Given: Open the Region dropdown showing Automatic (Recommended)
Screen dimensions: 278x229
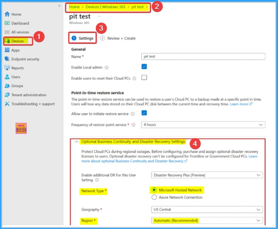Looking at the screenshot, I should pyautogui.click(x=207, y=220).
